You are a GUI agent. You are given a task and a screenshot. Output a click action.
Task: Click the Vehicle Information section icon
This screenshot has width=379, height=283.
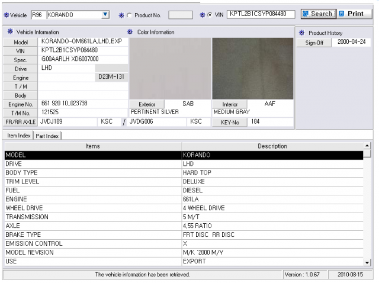tap(10, 31)
